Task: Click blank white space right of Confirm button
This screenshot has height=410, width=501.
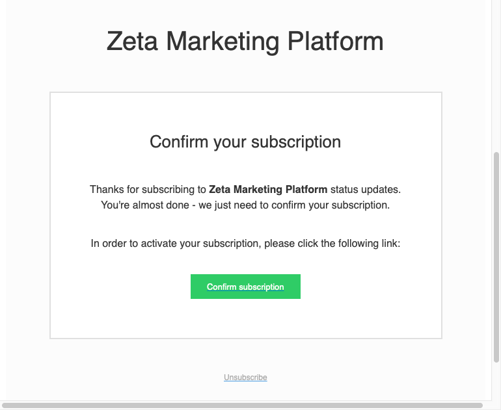Action: pyautogui.click(x=371, y=287)
